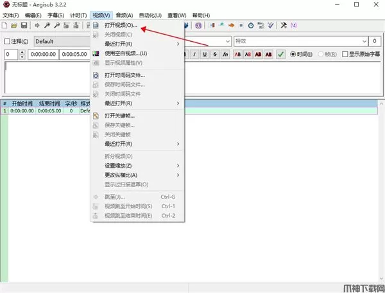Choose 打开视频 from the video menu
Viewport: 385px width, 293px height.
tap(121, 25)
